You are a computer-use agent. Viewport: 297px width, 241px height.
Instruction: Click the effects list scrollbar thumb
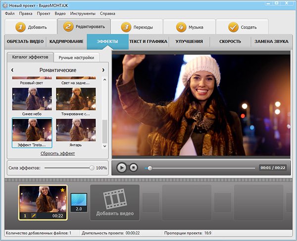(x=104, y=131)
